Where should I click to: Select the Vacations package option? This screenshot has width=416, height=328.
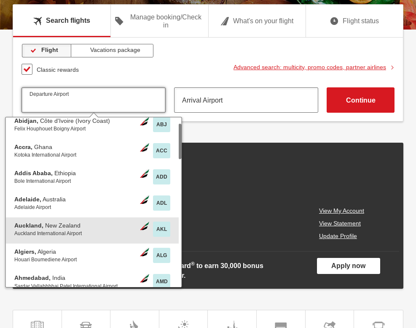pos(112,51)
